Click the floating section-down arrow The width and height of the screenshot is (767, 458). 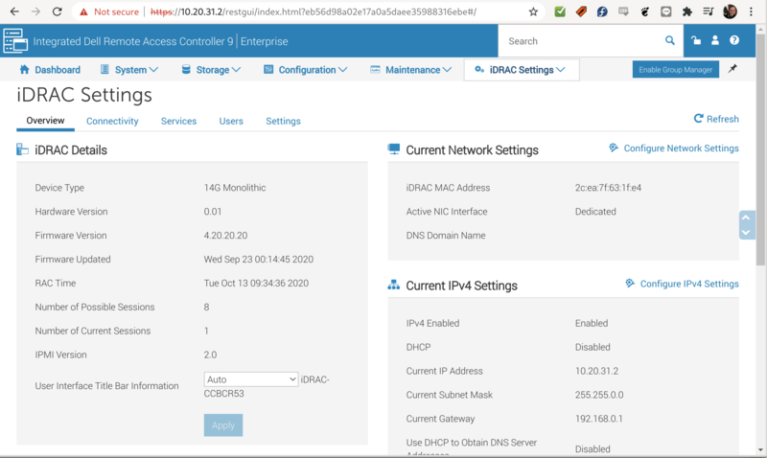746,233
